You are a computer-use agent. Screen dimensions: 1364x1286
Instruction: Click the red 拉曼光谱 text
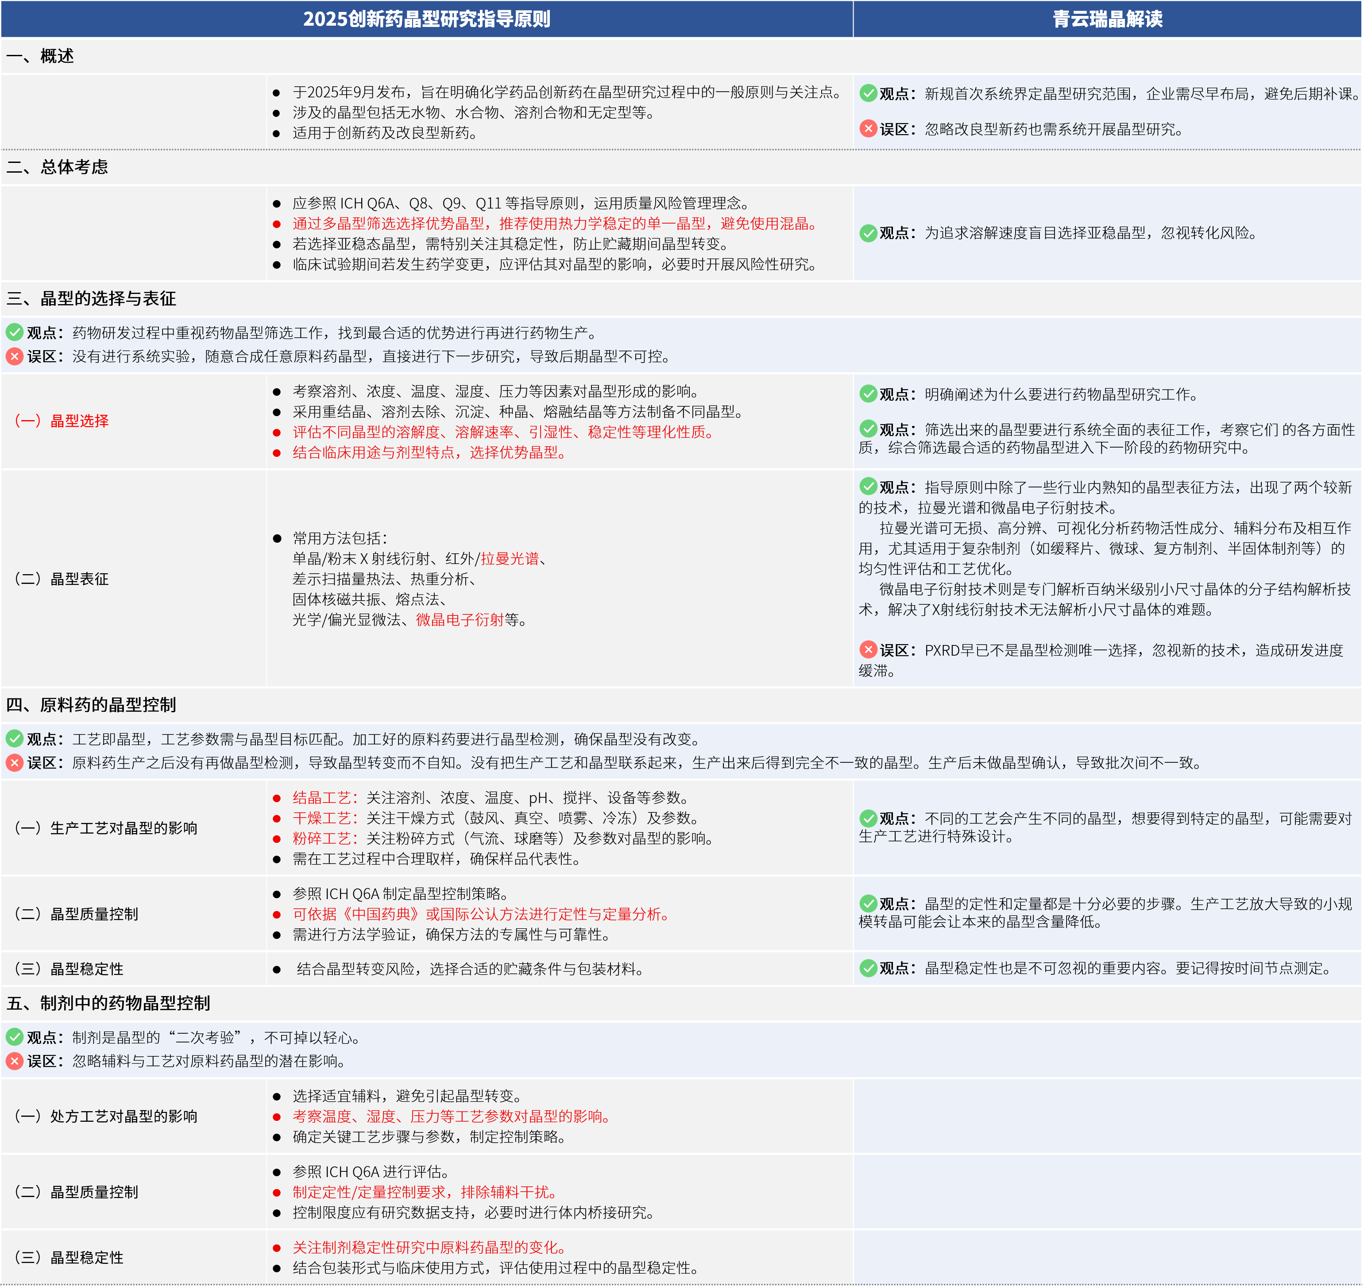tap(509, 559)
